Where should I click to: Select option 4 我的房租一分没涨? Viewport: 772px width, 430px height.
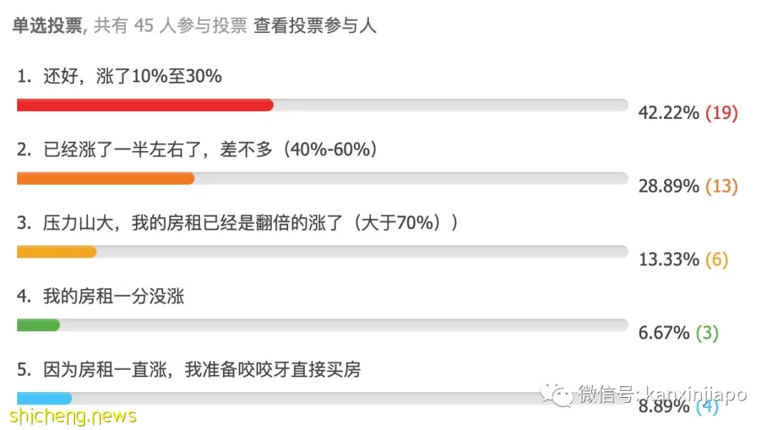(101, 296)
